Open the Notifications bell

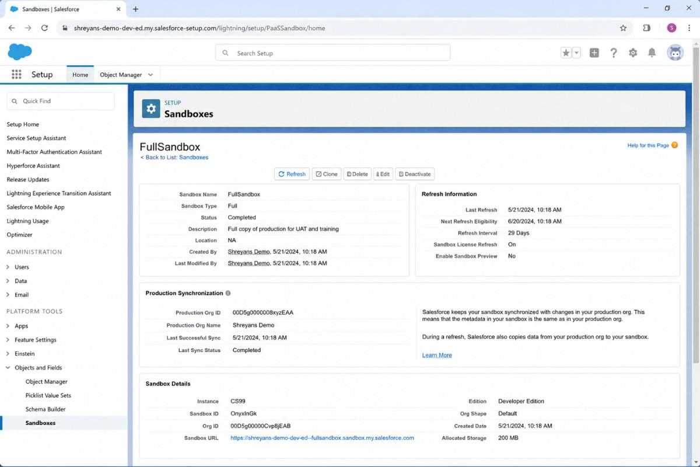pyautogui.click(x=652, y=53)
